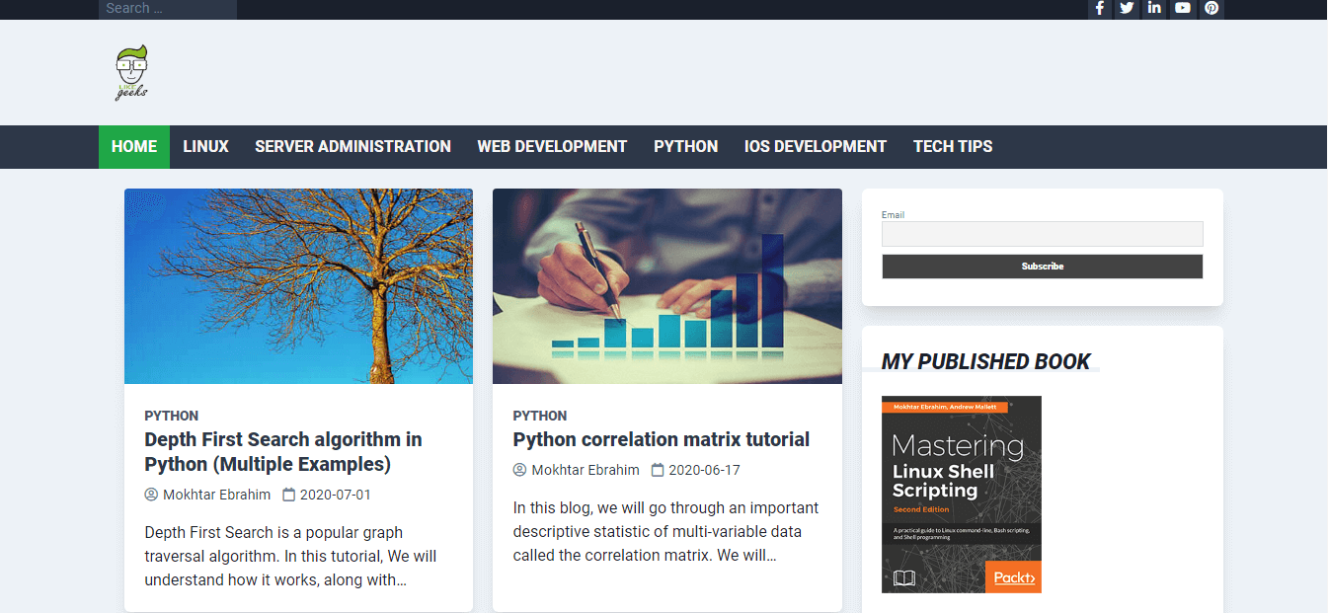
Task: Open the YouTube social icon
Action: click(x=1182, y=8)
